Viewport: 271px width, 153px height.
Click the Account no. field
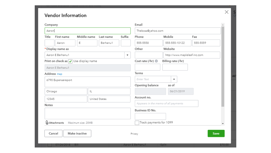166,103
